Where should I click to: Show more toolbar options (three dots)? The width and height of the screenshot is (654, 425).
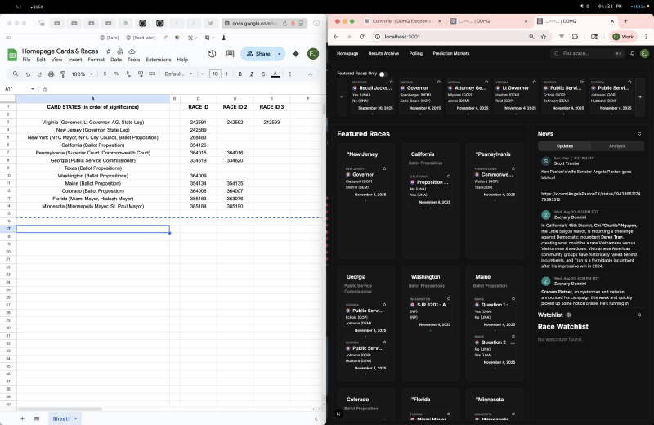290,74
